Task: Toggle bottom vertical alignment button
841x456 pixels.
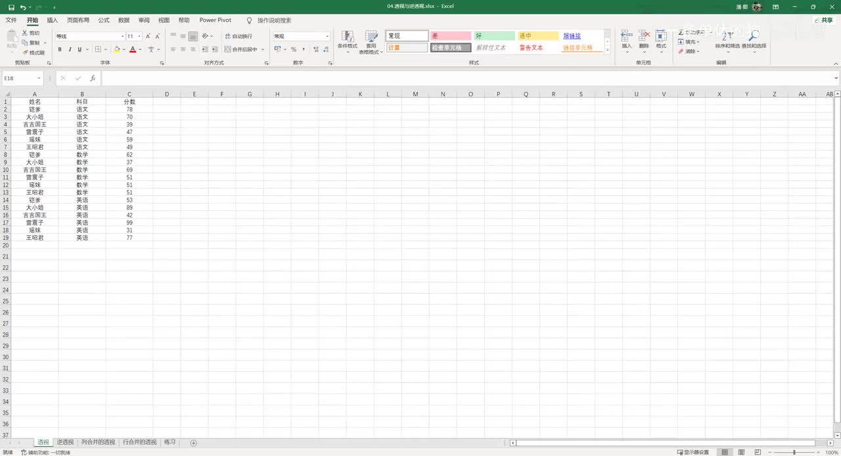Action: coord(193,36)
